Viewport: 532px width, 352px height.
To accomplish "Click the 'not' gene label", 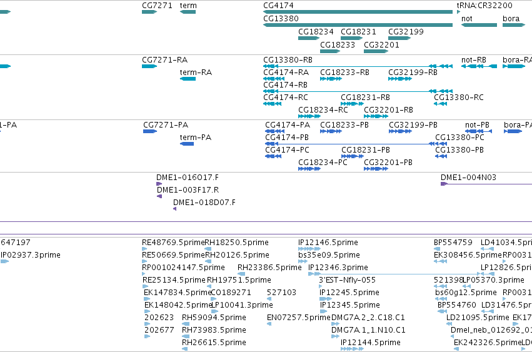I will click(x=467, y=19).
